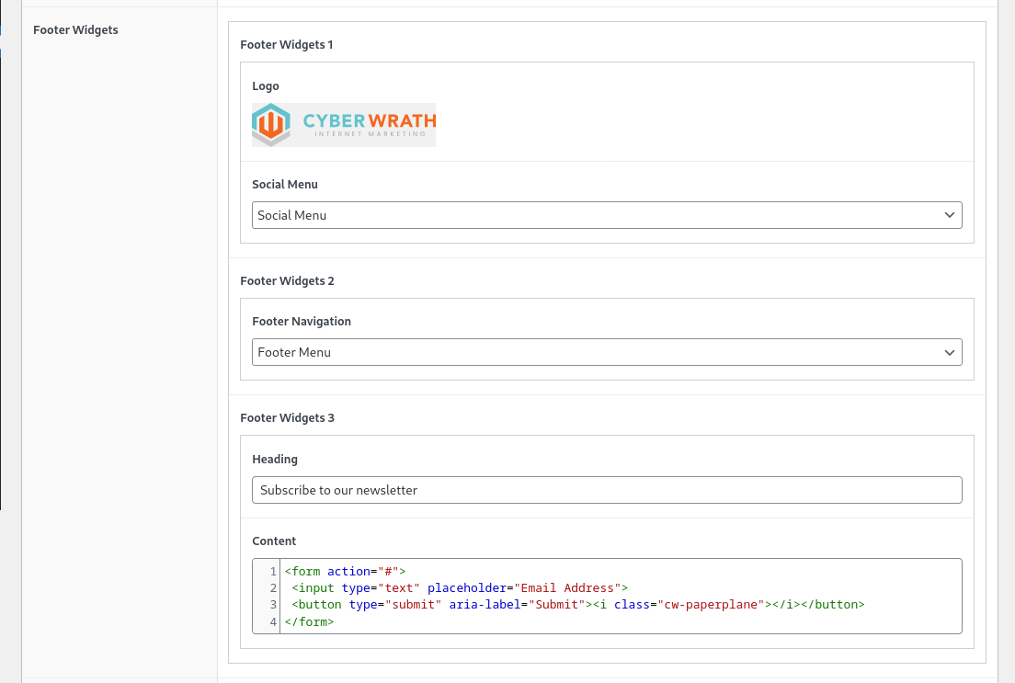1015x683 pixels.
Task: Click the 'Footer Widgets 1' section heading
Action: pyautogui.click(x=286, y=44)
